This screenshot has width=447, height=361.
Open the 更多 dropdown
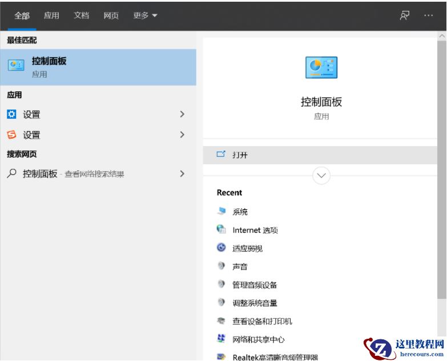pyautogui.click(x=145, y=15)
